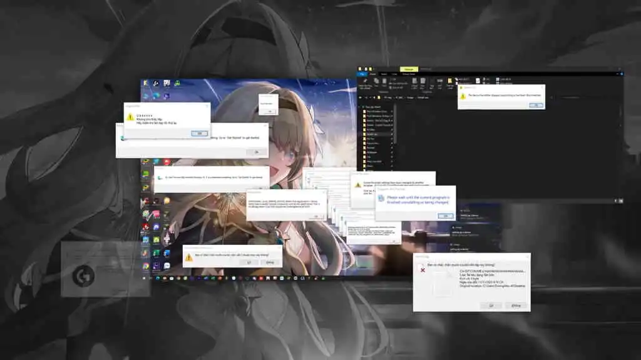Switch to the Home tab in File Explorer
The image size is (641, 360).
(x=372, y=74)
